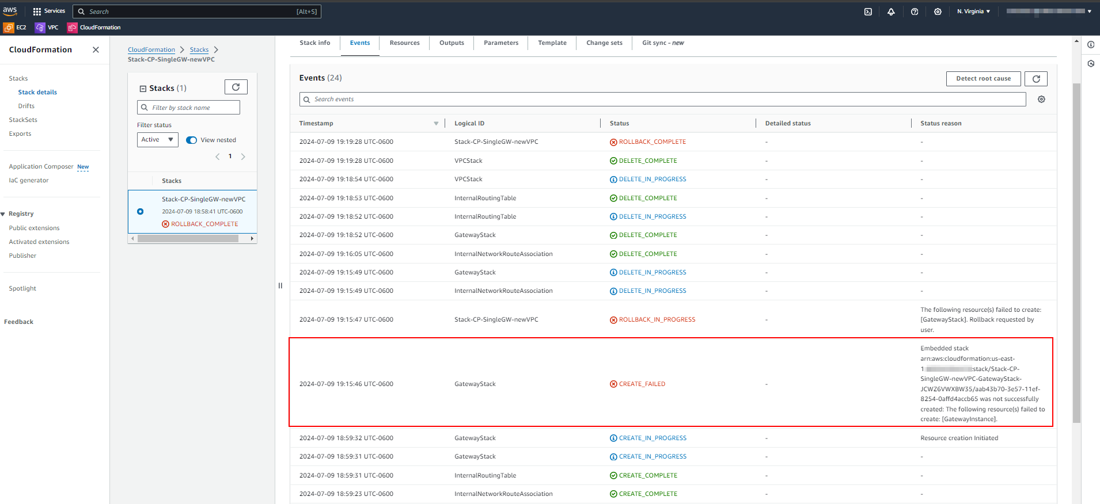Screen dimensions: 1100x504
Task: Open the notifications bell
Action: [891, 12]
